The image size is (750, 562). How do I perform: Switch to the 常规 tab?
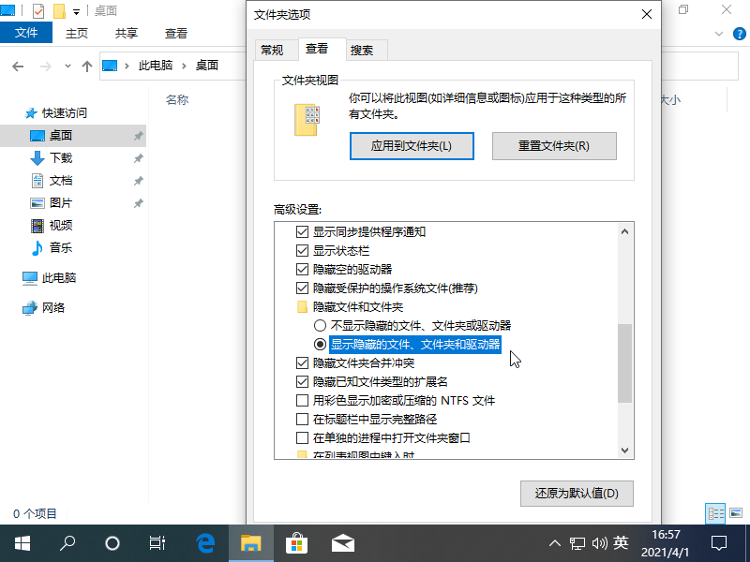click(272, 50)
